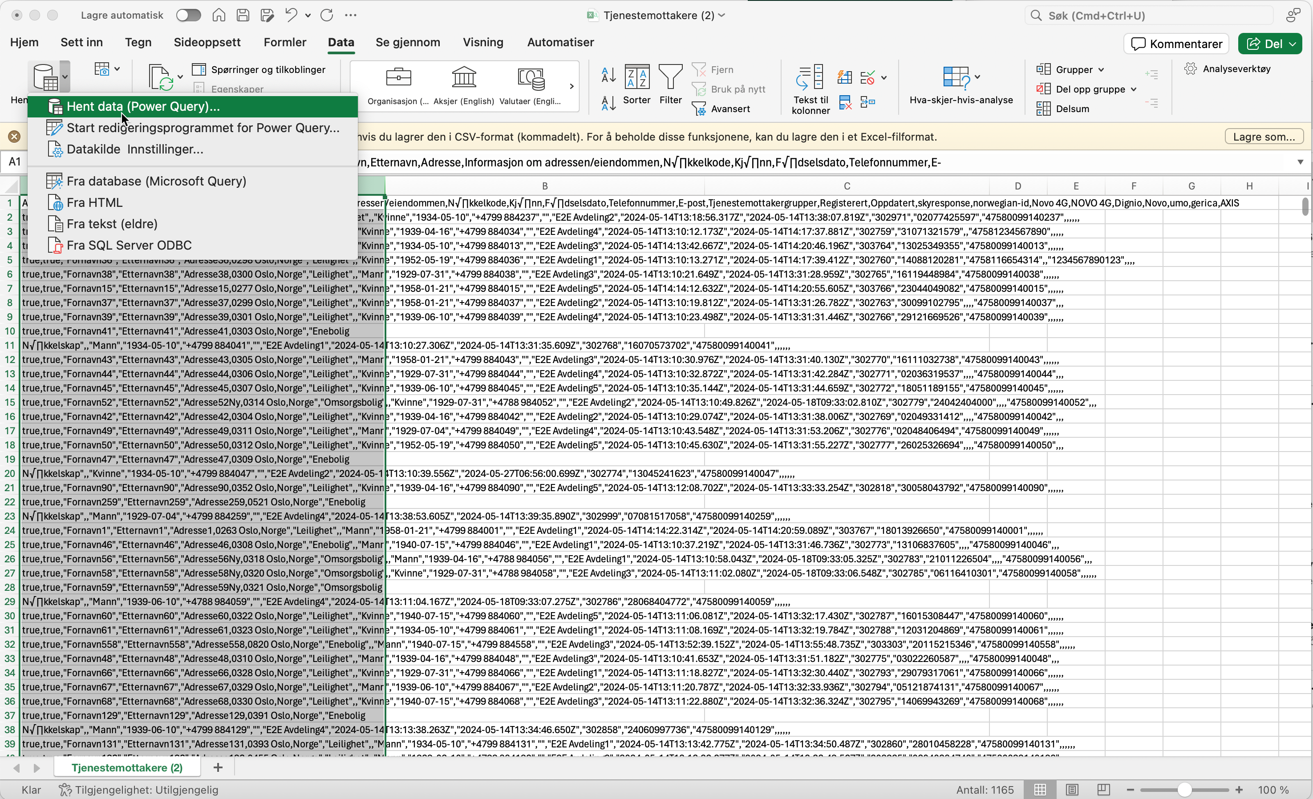
Task: Open the more options ellipsis
Action: (x=351, y=16)
